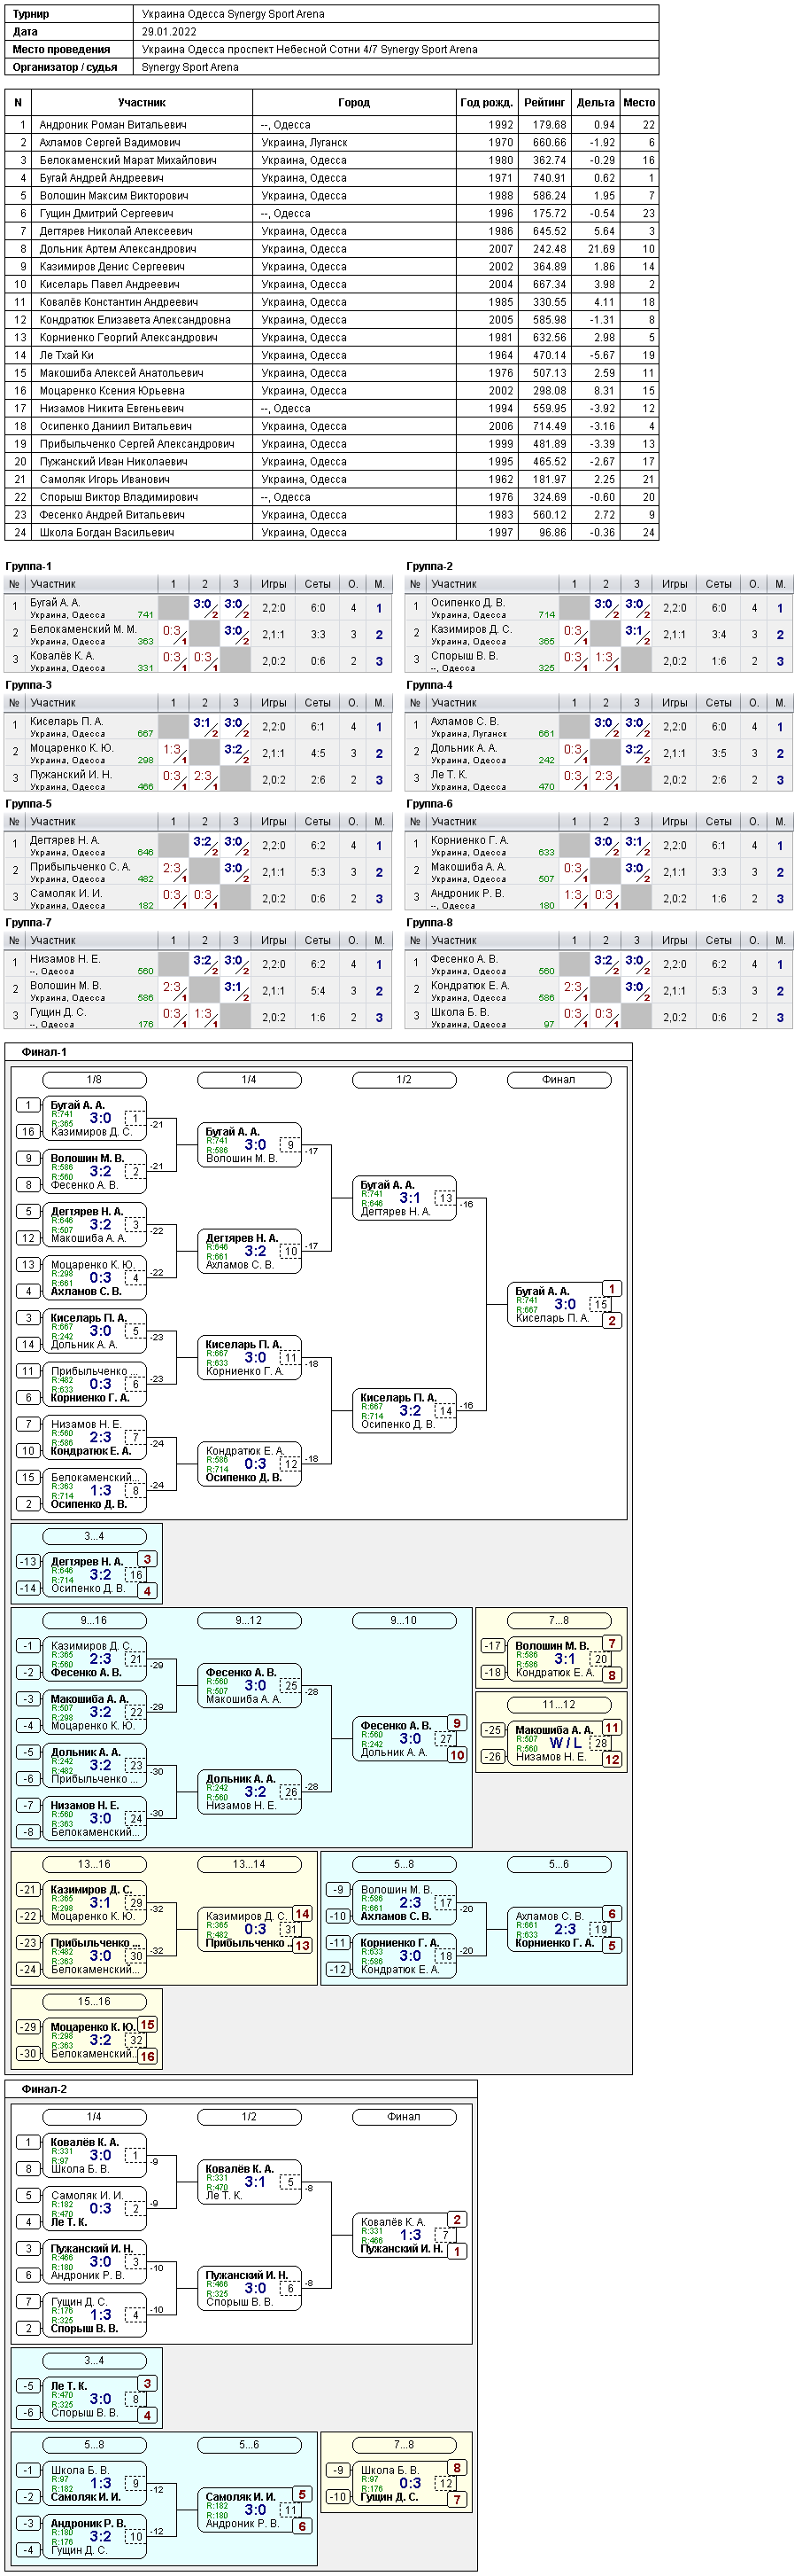The width and height of the screenshot is (802, 2576).
Task: Click the 'Группа-6' title
Action: click(429, 805)
